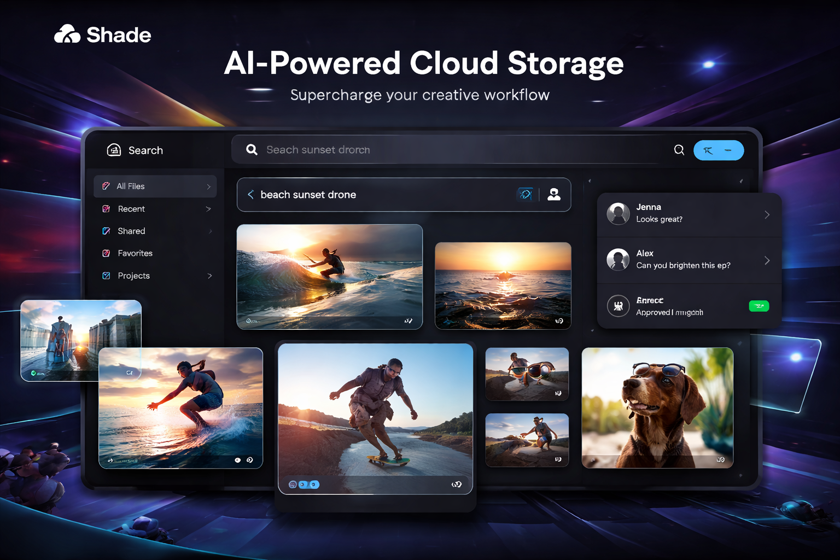Open the Favorites menu item
This screenshot has width=840, height=560.
(x=135, y=253)
